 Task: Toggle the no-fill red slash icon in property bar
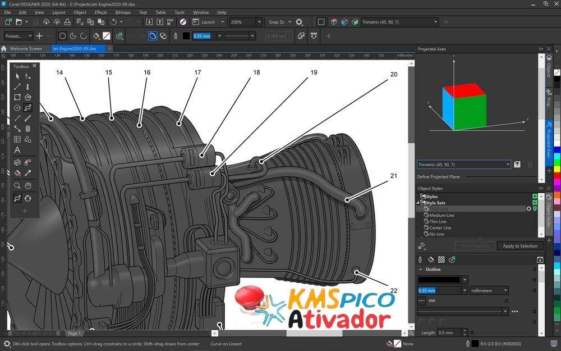[107, 36]
